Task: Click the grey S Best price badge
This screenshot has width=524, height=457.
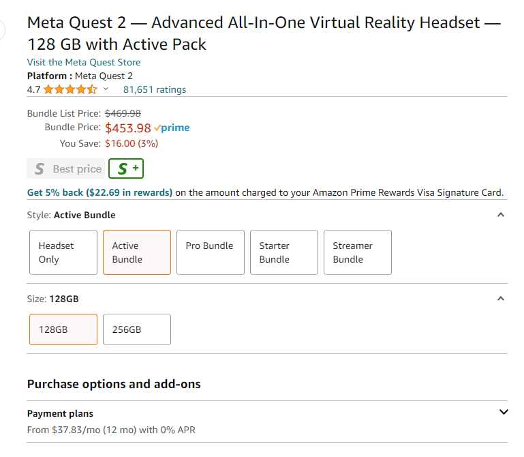Action: coord(65,168)
